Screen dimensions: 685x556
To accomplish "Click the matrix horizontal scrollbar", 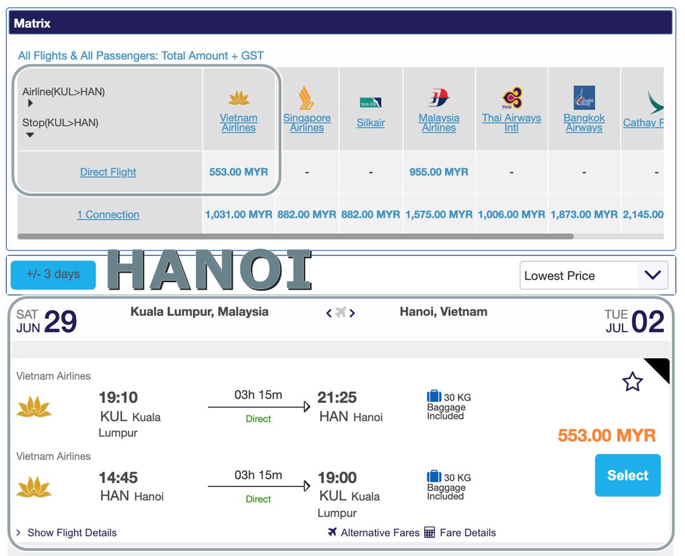I will (x=295, y=236).
